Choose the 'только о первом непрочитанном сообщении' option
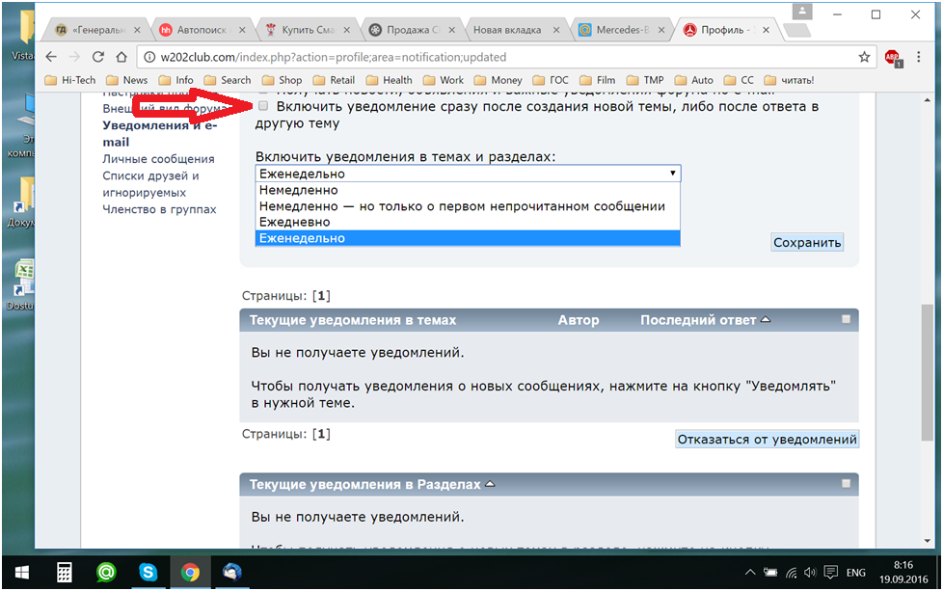Screen dimensions: 943x591 pyautogui.click(x=468, y=206)
